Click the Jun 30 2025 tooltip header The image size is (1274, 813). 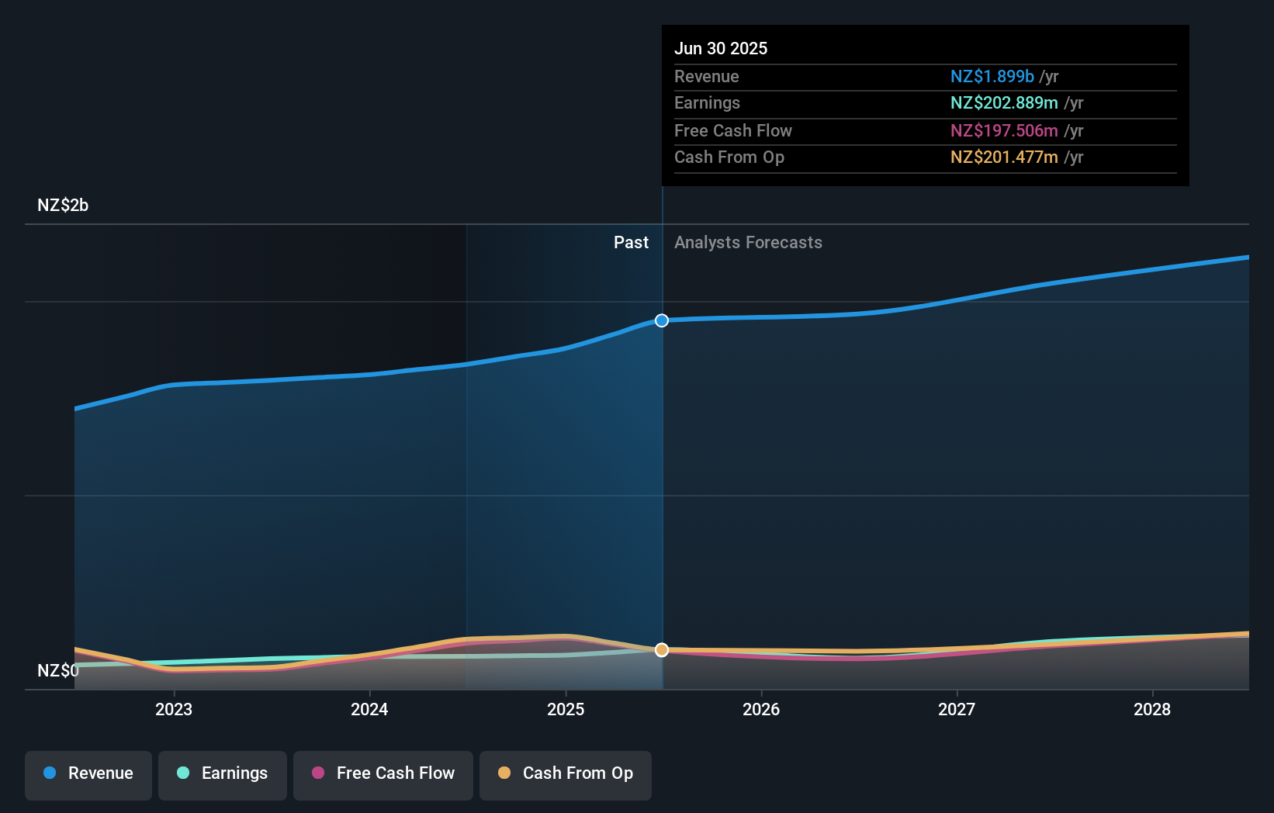[x=721, y=48]
